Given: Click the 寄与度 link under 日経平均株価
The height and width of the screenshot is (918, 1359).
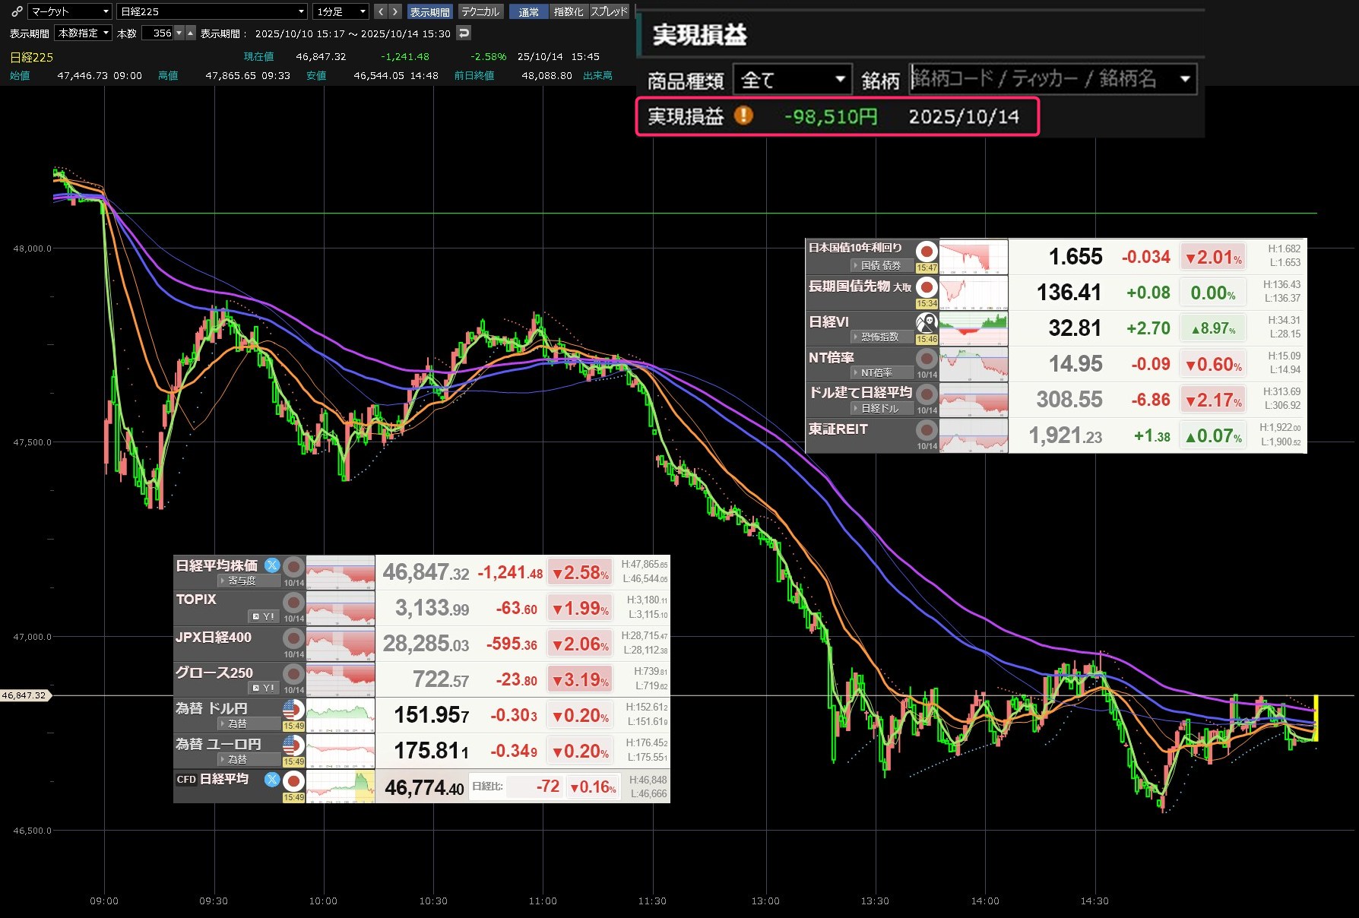Looking at the screenshot, I should tap(241, 581).
